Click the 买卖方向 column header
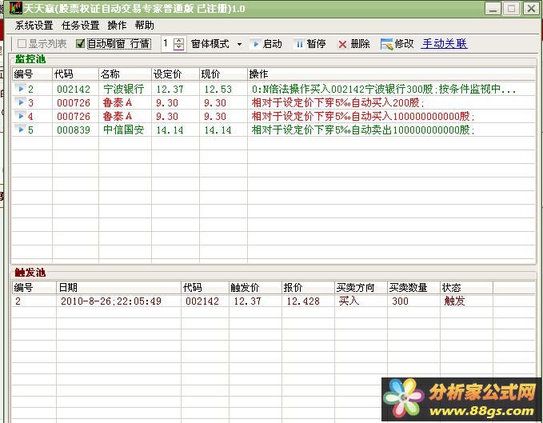This screenshot has width=543, height=423. click(361, 288)
